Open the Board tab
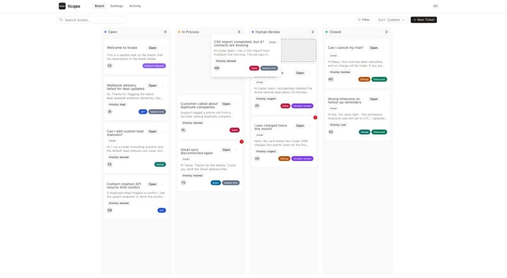The width and height of the screenshot is (507, 278). [99, 6]
